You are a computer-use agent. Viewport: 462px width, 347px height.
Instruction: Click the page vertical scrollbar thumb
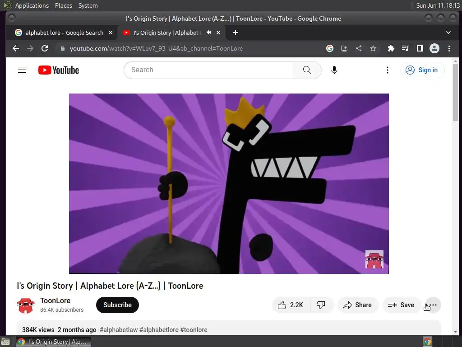[x=456, y=92]
